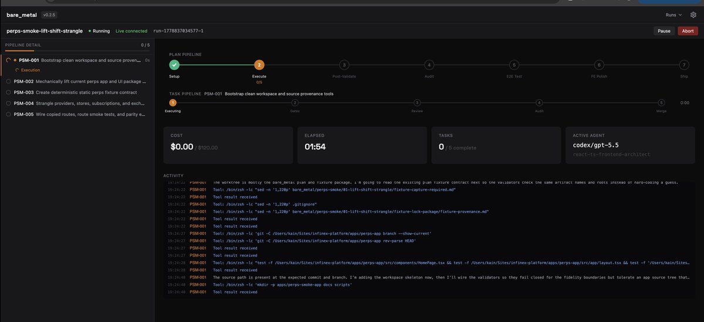Select the run-1778837034577-1 identifier
The height and width of the screenshot is (322, 704).
[x=178, y=31]
